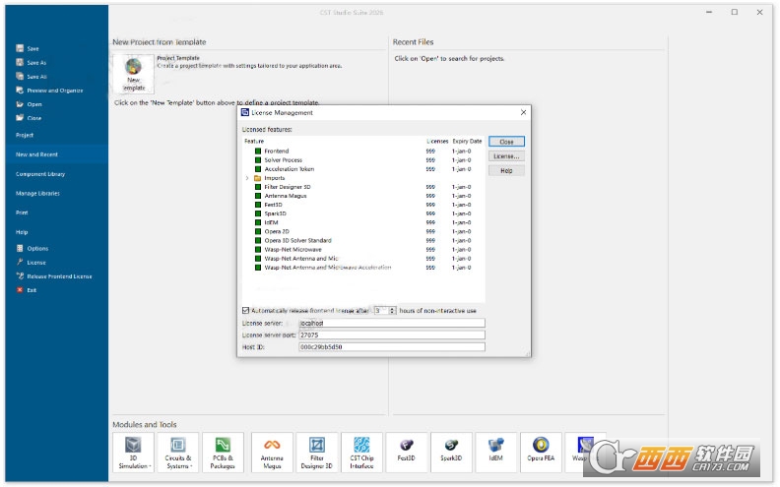The image size is (780, 487).
Task: Launch the Antenna Magus tool
Action: click(272, 453)
